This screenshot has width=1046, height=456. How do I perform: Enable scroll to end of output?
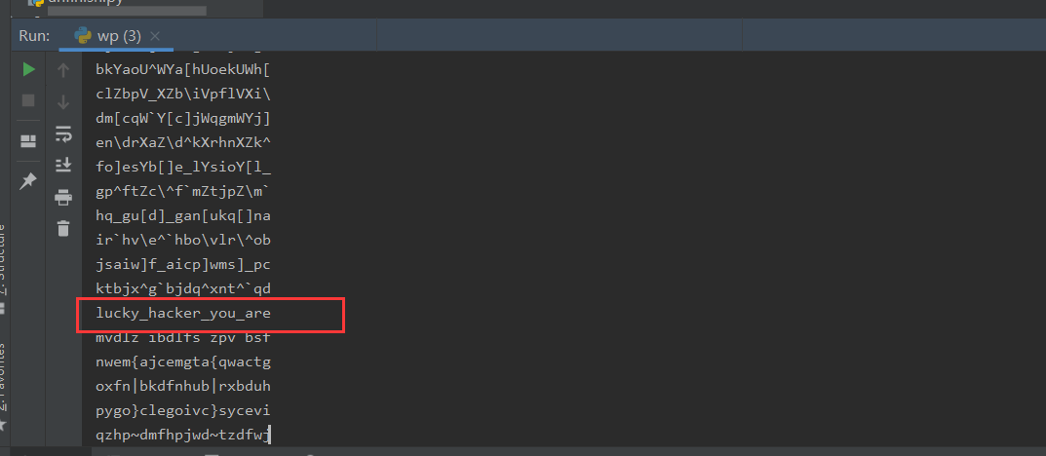(x=63, y=164)
